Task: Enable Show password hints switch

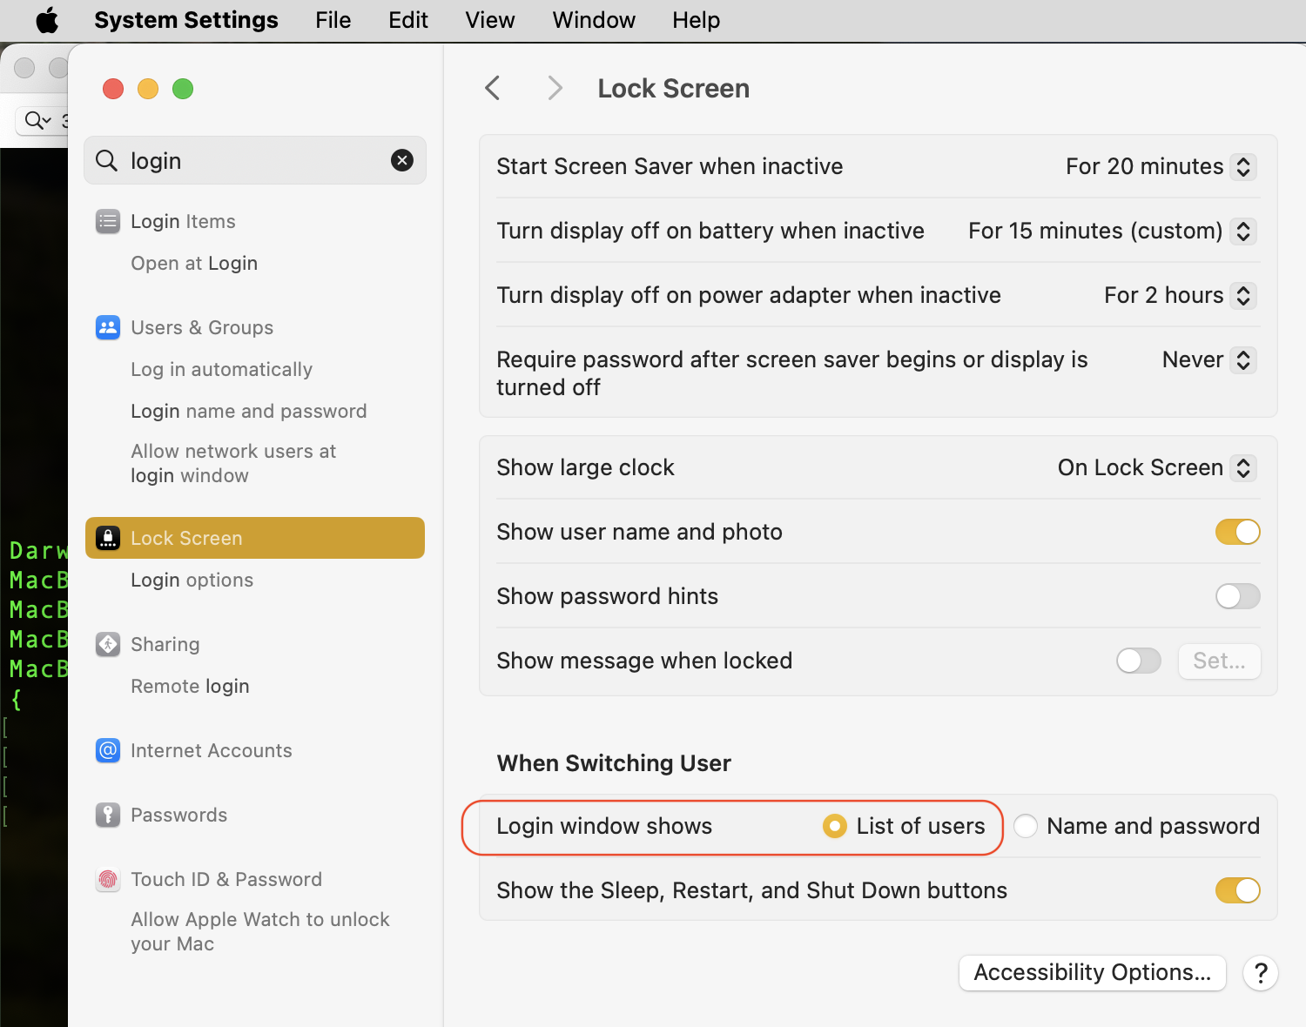Action: [x=1238, y=596]
